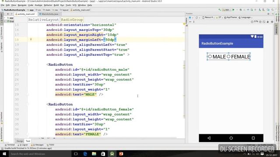Click the "50dp" margin value in code

click(x=110, y=40)
